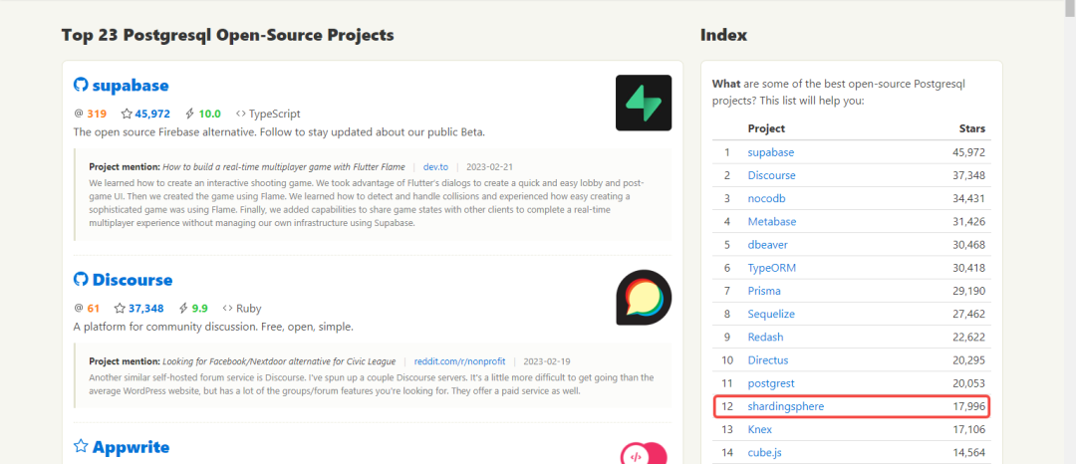Screen dimensions: 1076x464
Task: Open Knex in the Index table
Action: tap(760, 430)
